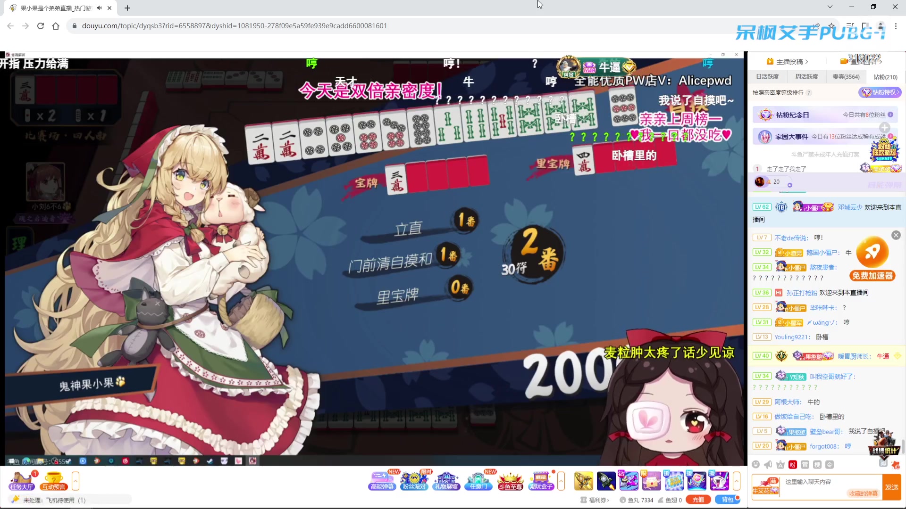Open the browser tab search dropdown

(x=830, y=7)
